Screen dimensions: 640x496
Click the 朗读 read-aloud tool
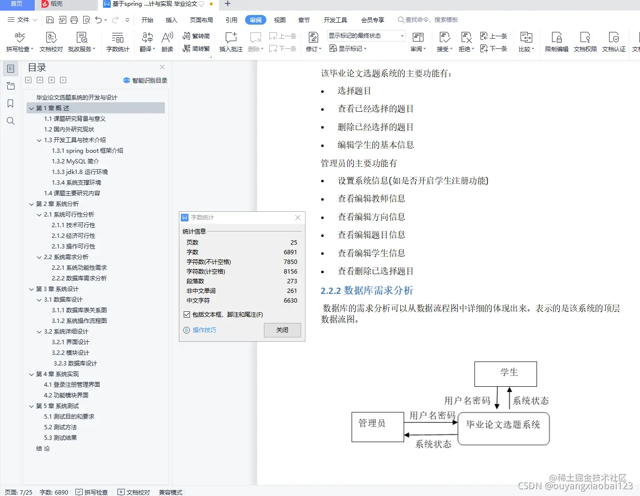point(167,42)
